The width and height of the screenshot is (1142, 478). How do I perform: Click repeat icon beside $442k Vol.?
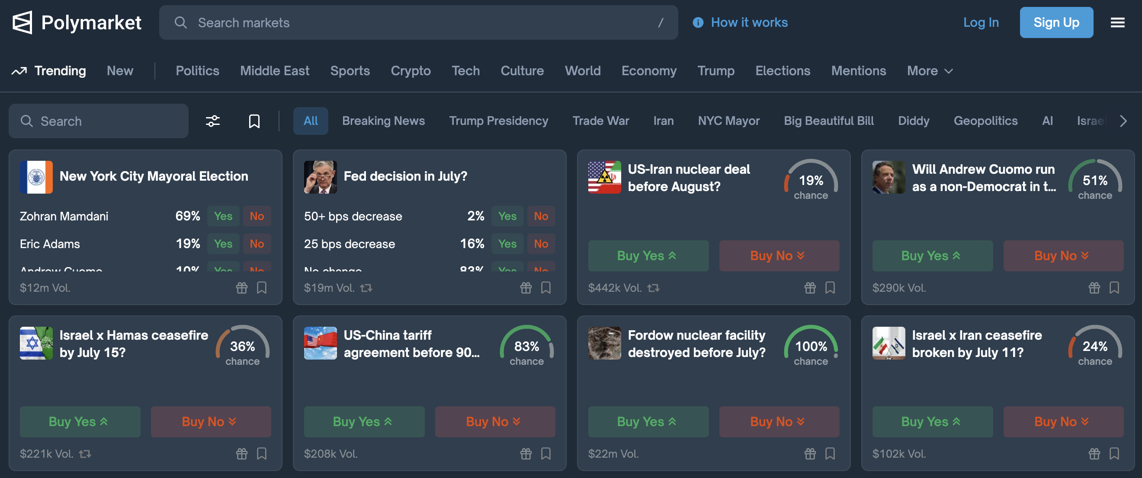click(x=654, y=288)
